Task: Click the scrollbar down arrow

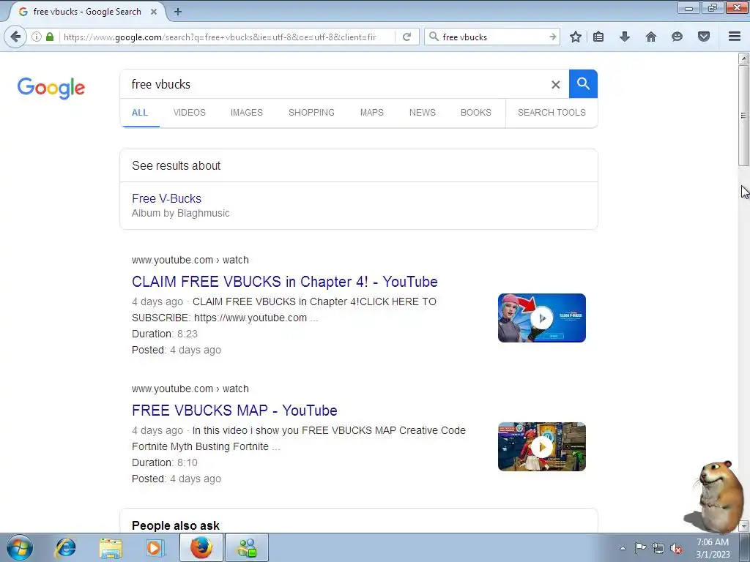Action: [x=743, y=527]
